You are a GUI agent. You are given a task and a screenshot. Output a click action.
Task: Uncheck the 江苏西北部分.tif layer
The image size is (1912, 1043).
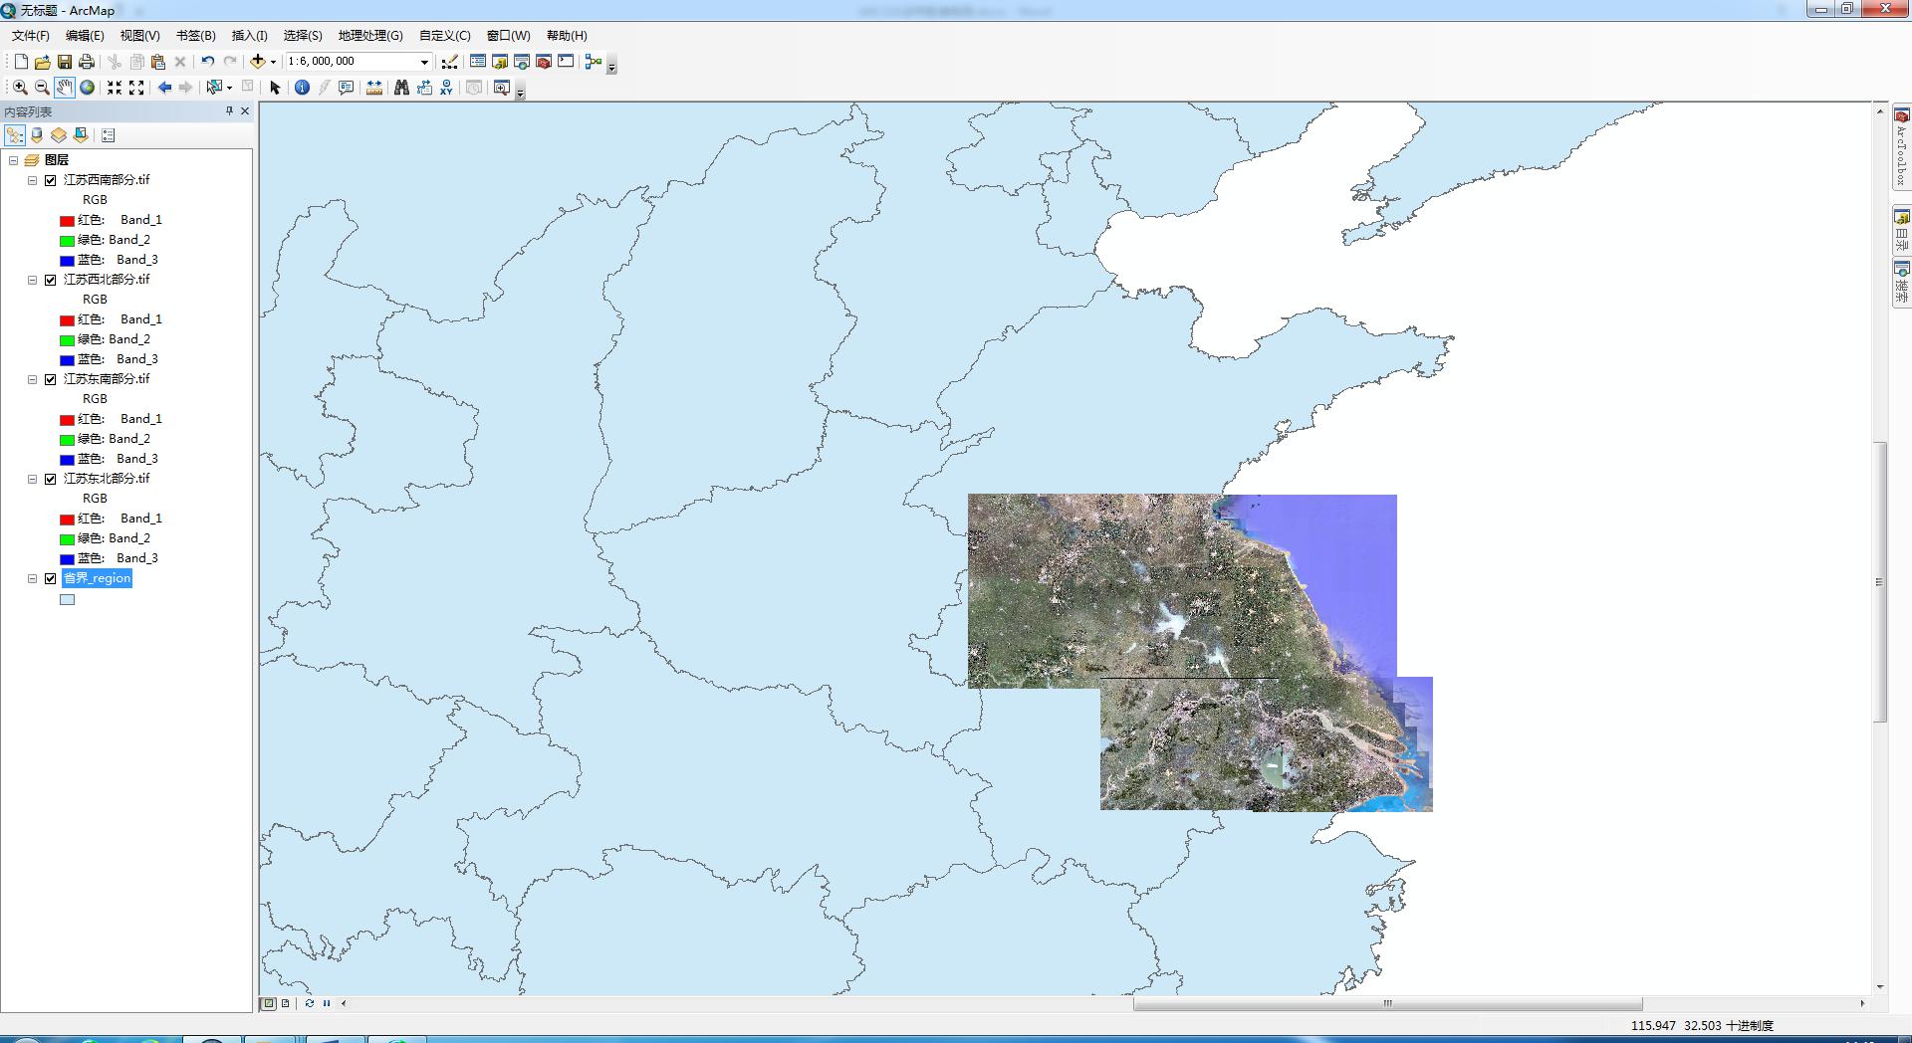51,280
